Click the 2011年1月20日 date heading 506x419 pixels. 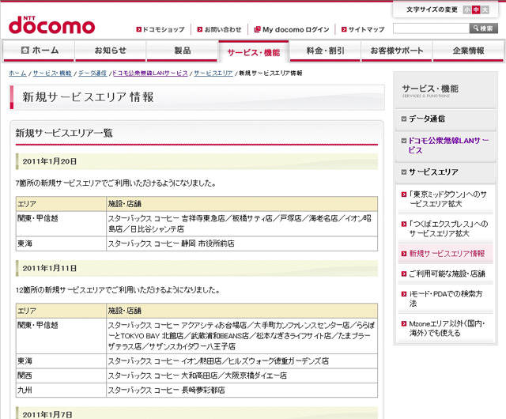(50, 161)
